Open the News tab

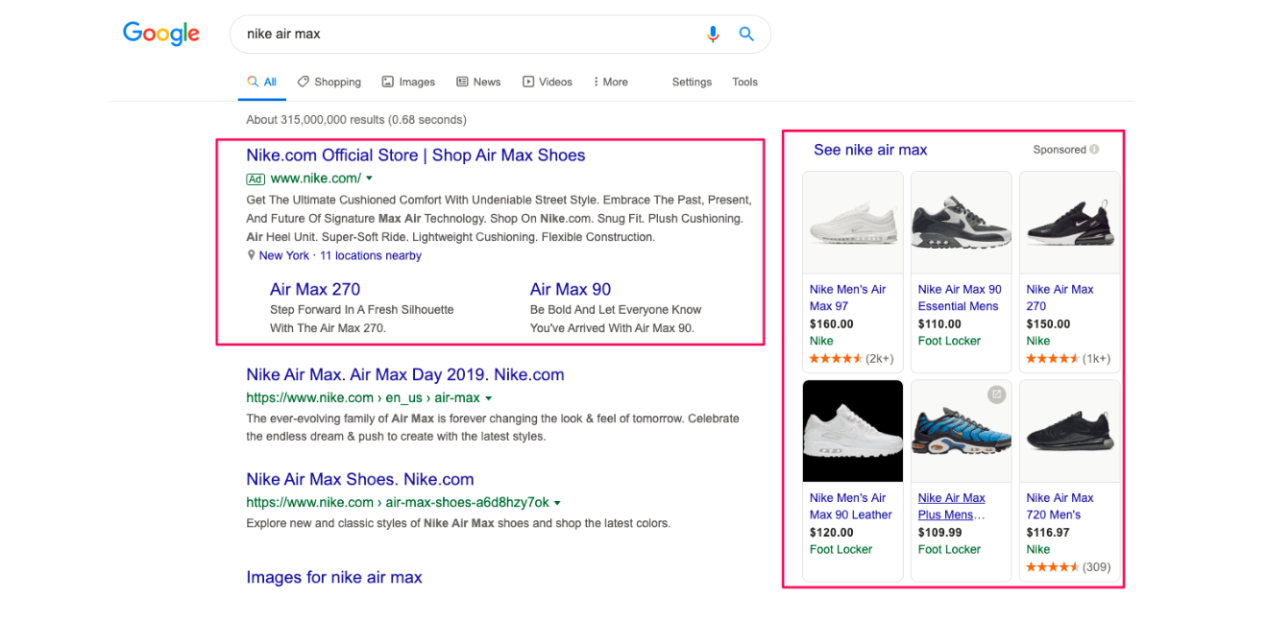point(478,83)
